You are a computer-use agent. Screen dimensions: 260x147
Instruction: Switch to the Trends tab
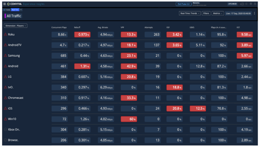click(7, 10)
